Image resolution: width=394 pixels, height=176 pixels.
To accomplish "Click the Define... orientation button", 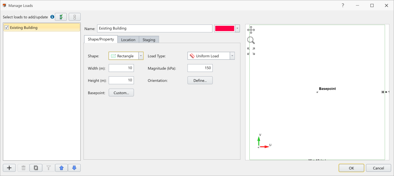I will point(200,80).
